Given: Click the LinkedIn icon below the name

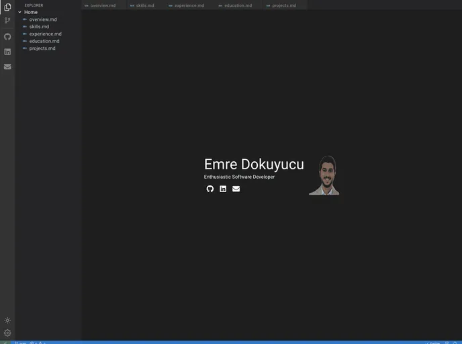Looking at the screenshot, I should point(223,189).
